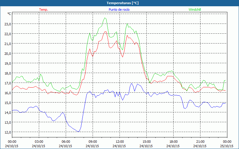
Task: Click the Temperaturas [°C] chart title
Action: [122, 3]
